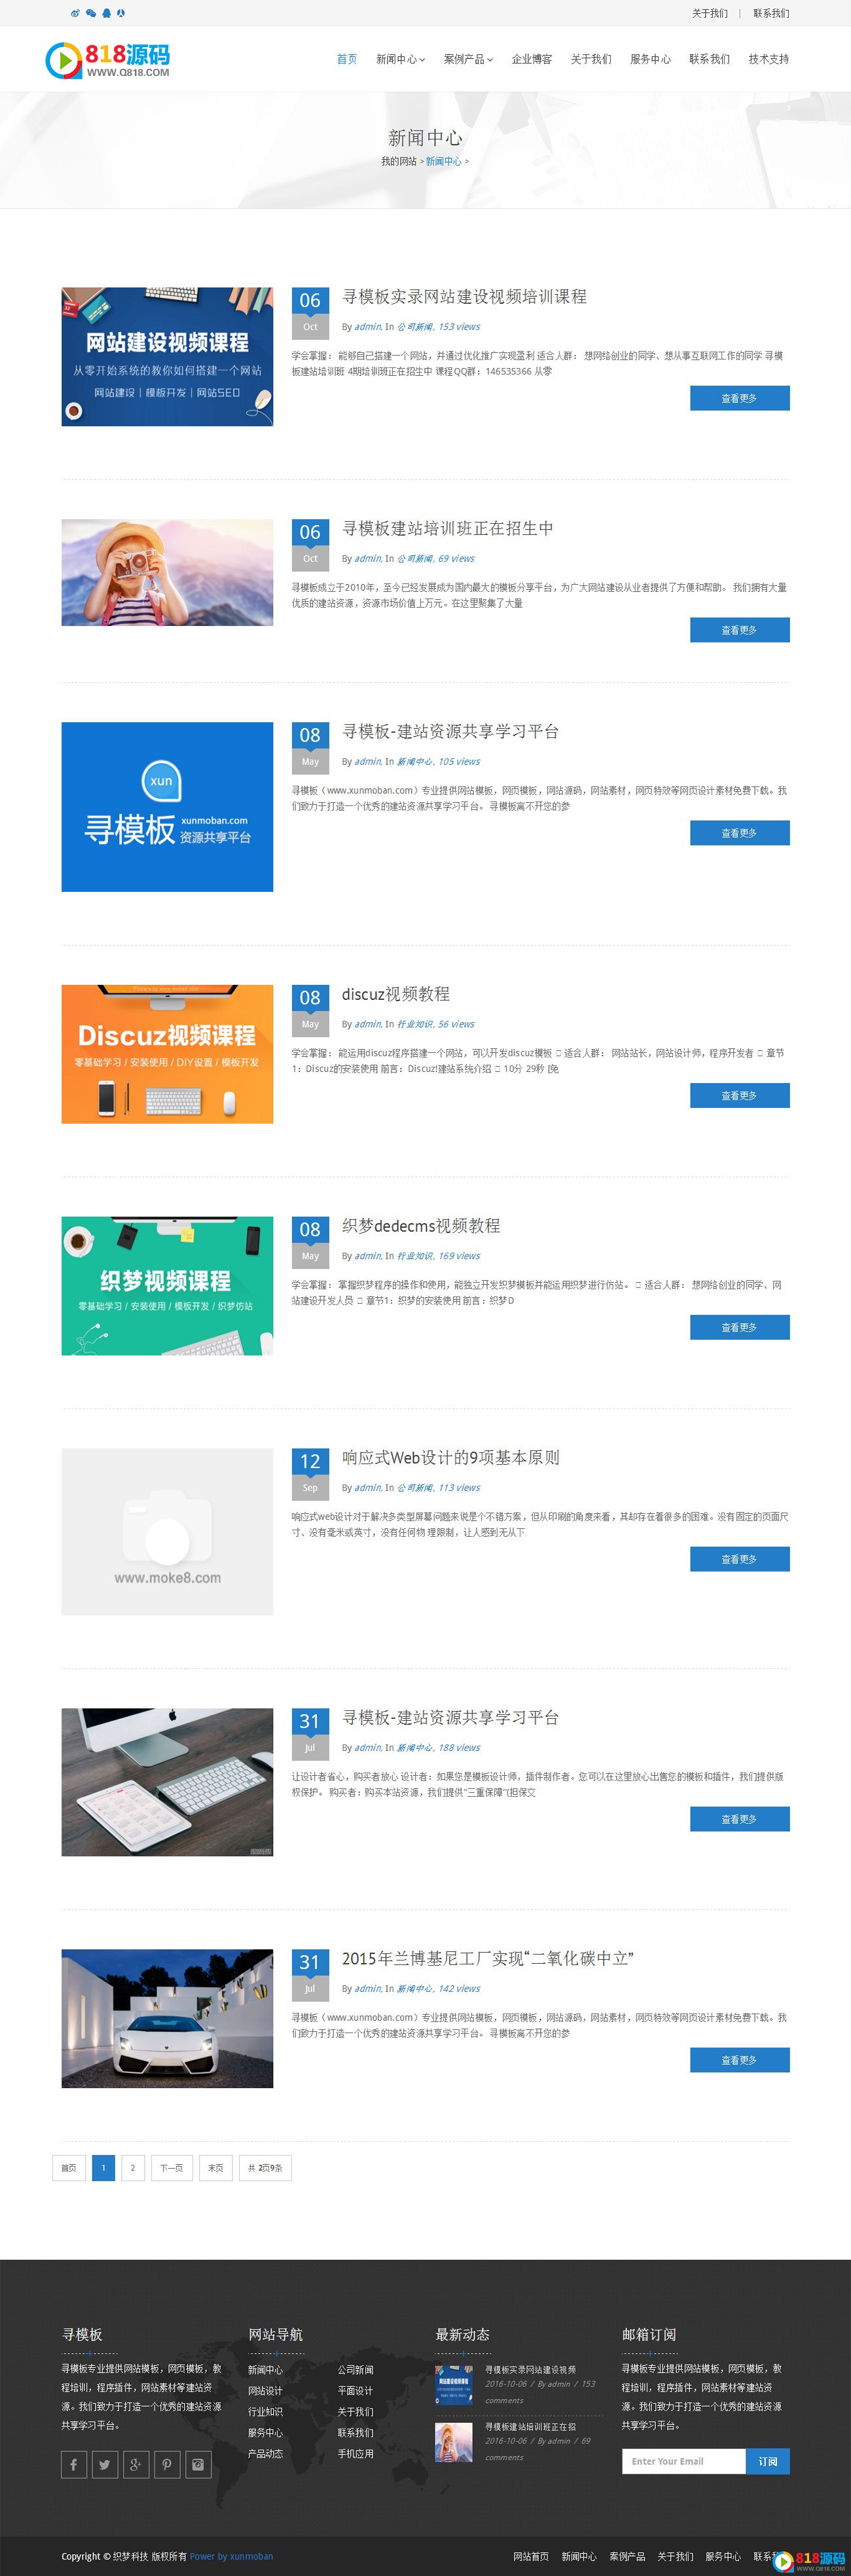Click footer nav link 平面设计

[355, 2390]
